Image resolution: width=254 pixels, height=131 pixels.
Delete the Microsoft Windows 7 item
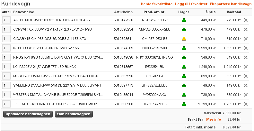[x=246, y=76]
